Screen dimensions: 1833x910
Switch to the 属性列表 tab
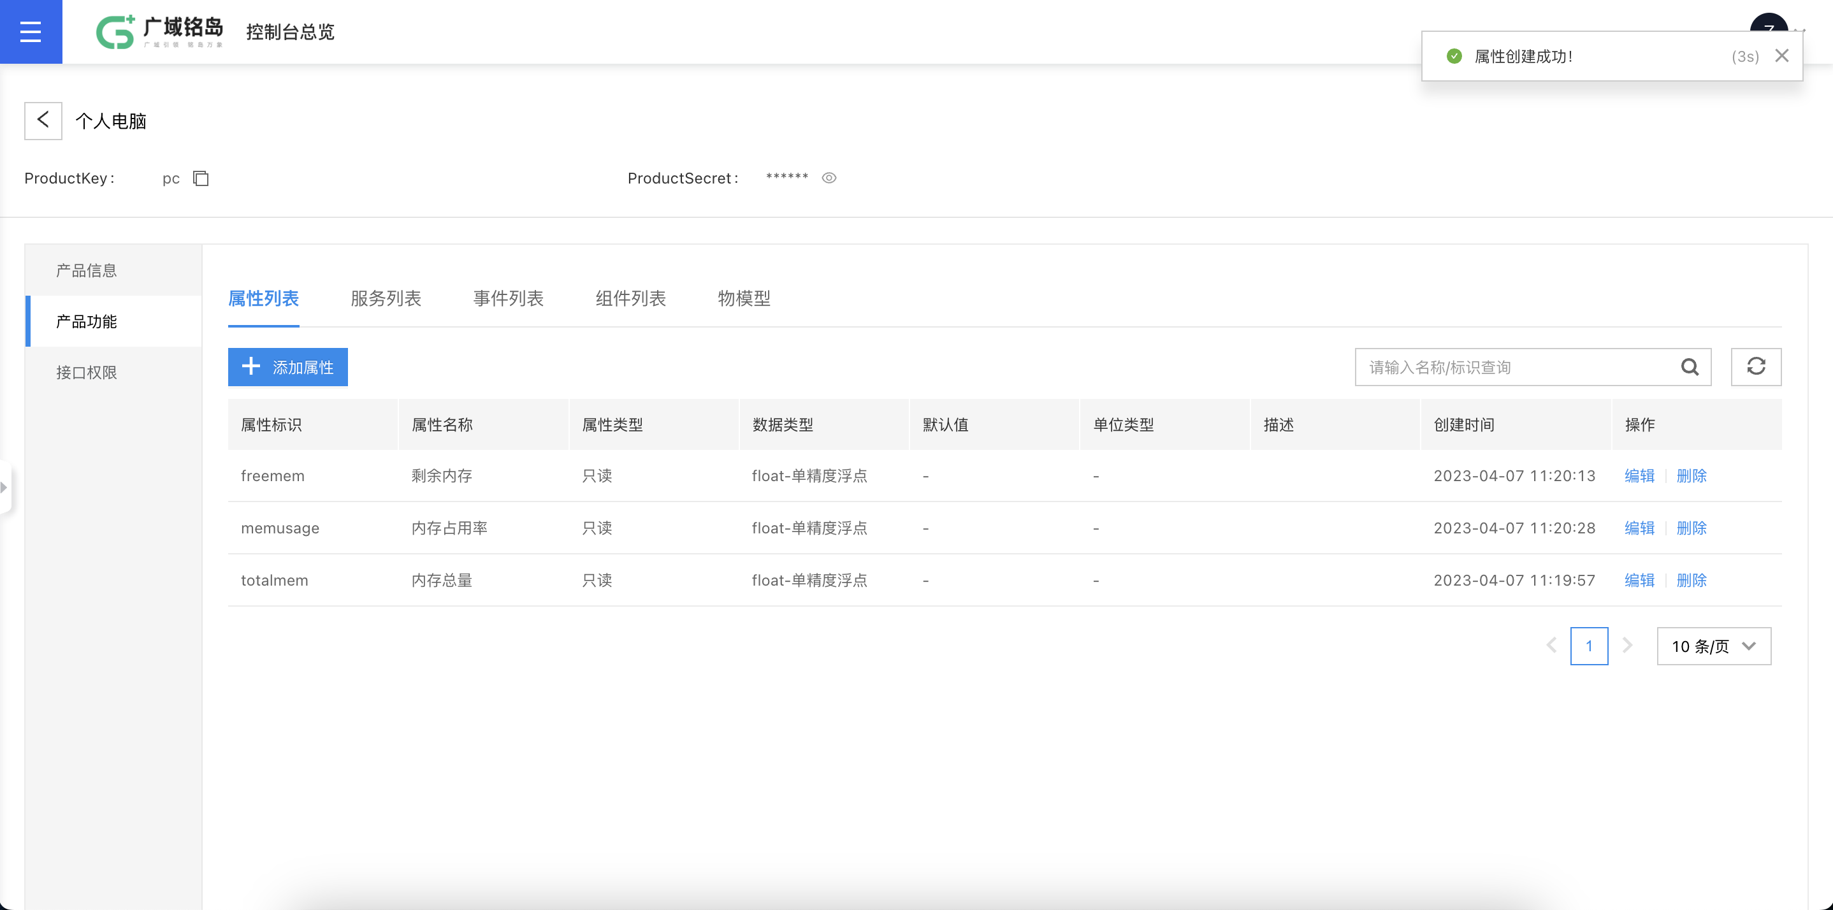click(263, 298)
